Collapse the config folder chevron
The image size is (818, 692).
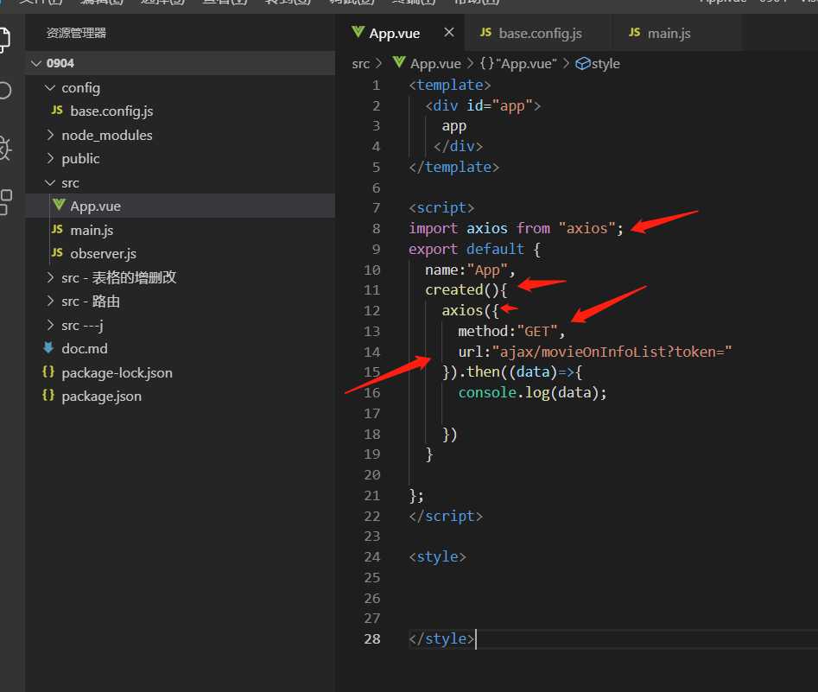pos(50,87)
